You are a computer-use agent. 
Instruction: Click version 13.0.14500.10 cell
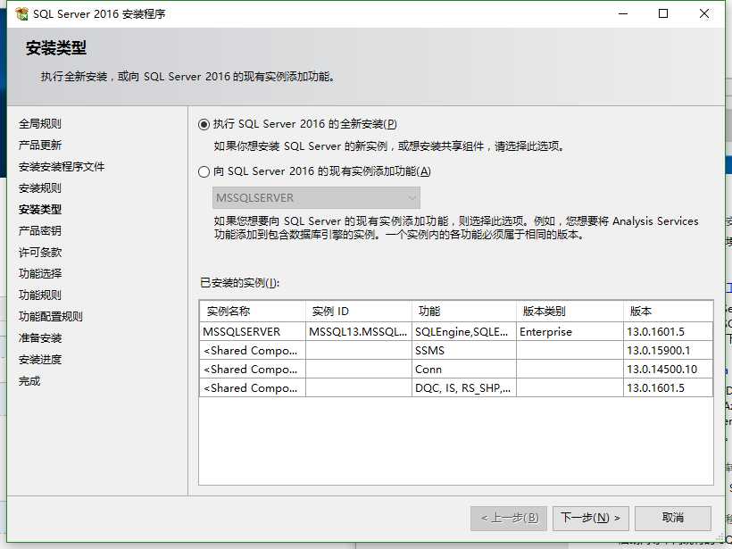pyautogui.click(x=668, y=370)
